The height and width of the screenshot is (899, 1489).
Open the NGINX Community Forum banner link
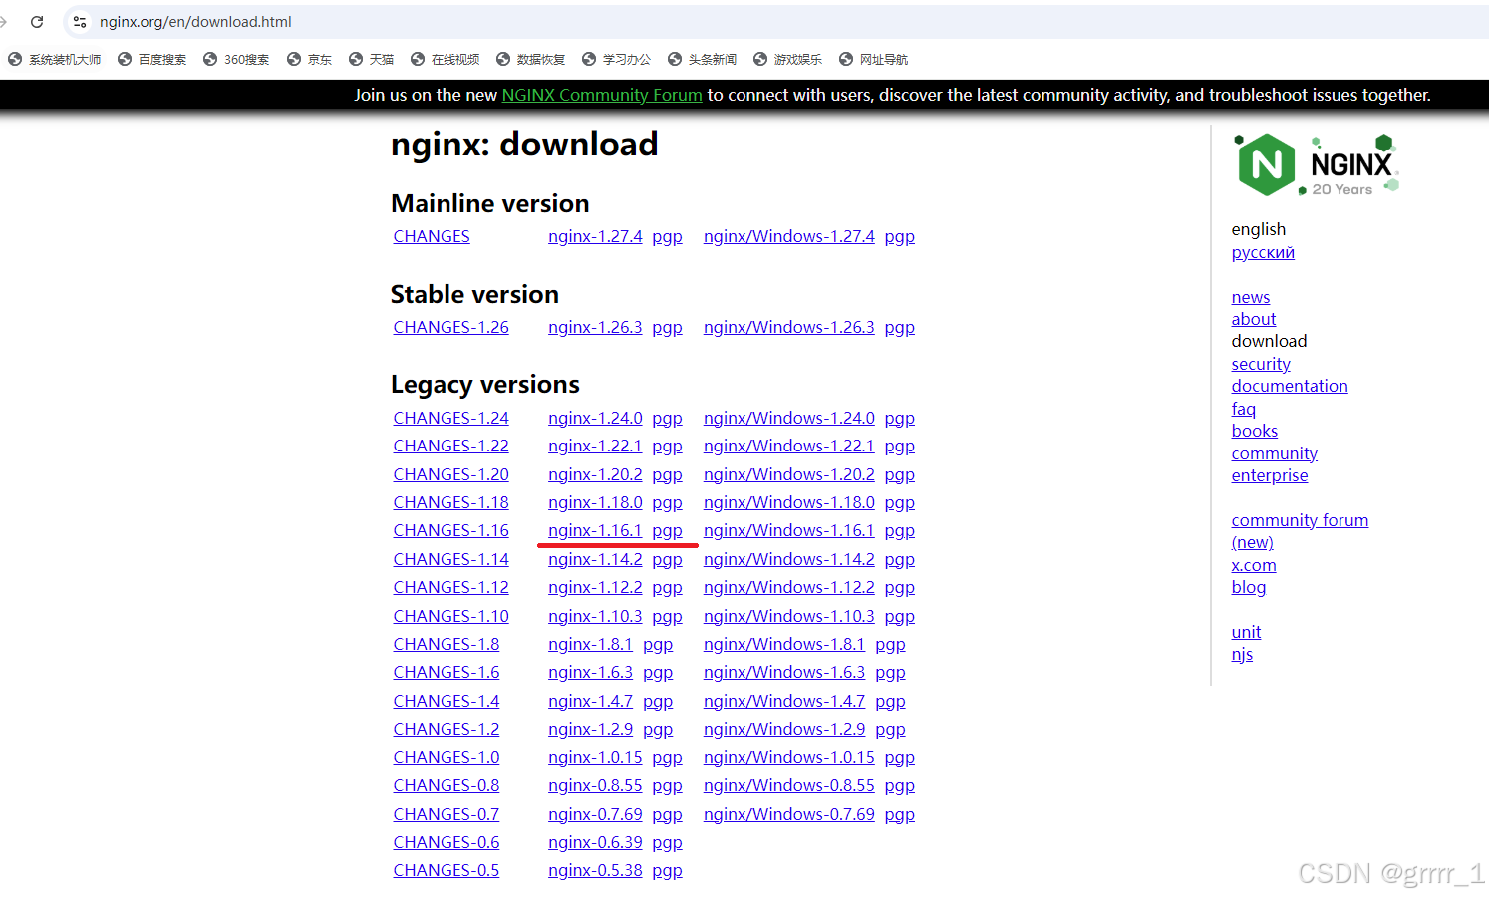click(x=602, y=95)
